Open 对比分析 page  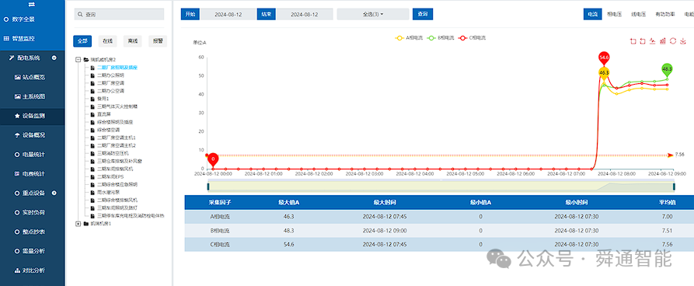(x=33, y=270)
